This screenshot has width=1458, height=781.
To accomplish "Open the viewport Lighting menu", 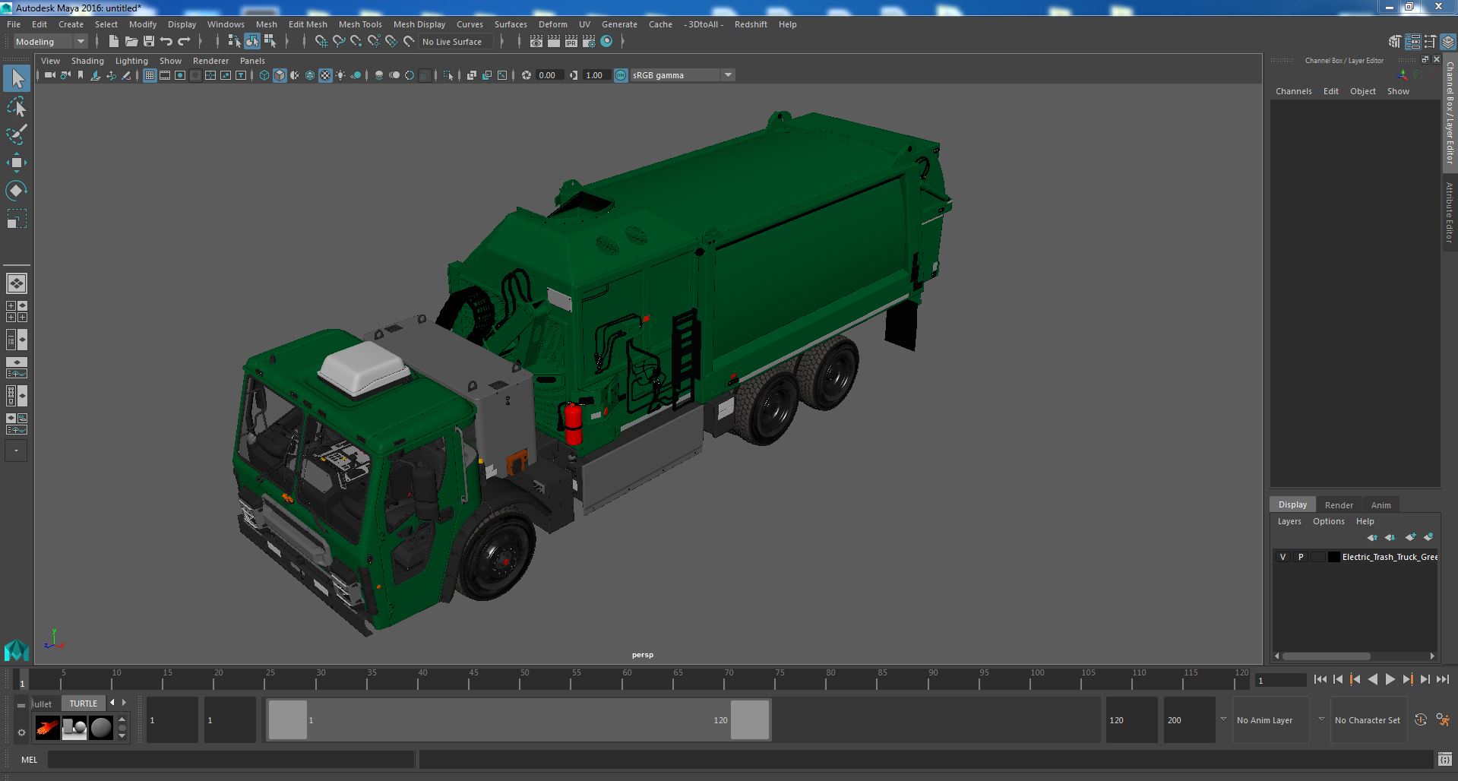I will tap(131, 61).
